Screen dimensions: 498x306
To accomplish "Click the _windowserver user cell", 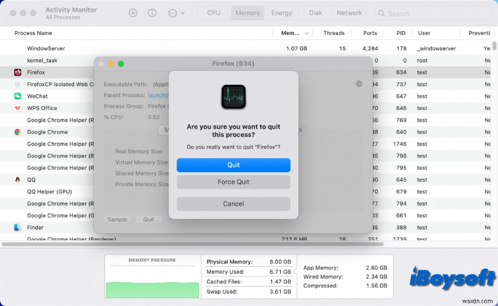I will [x=436, y=49].
